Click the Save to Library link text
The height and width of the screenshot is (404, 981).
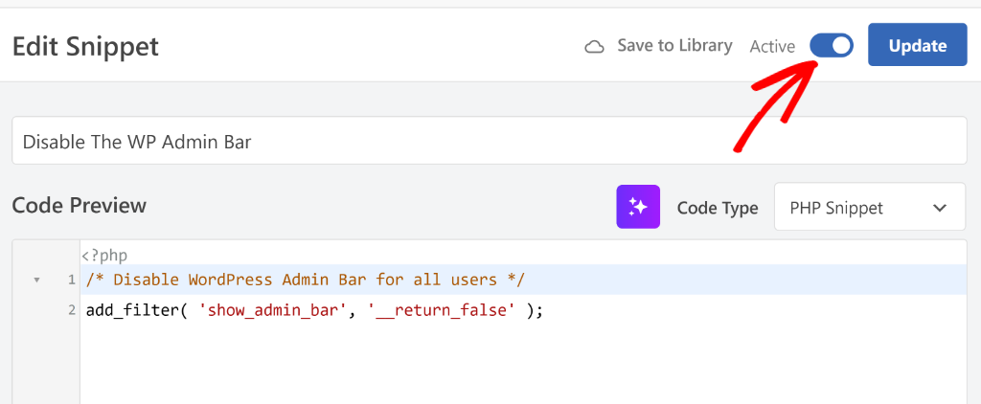(673, 45)
